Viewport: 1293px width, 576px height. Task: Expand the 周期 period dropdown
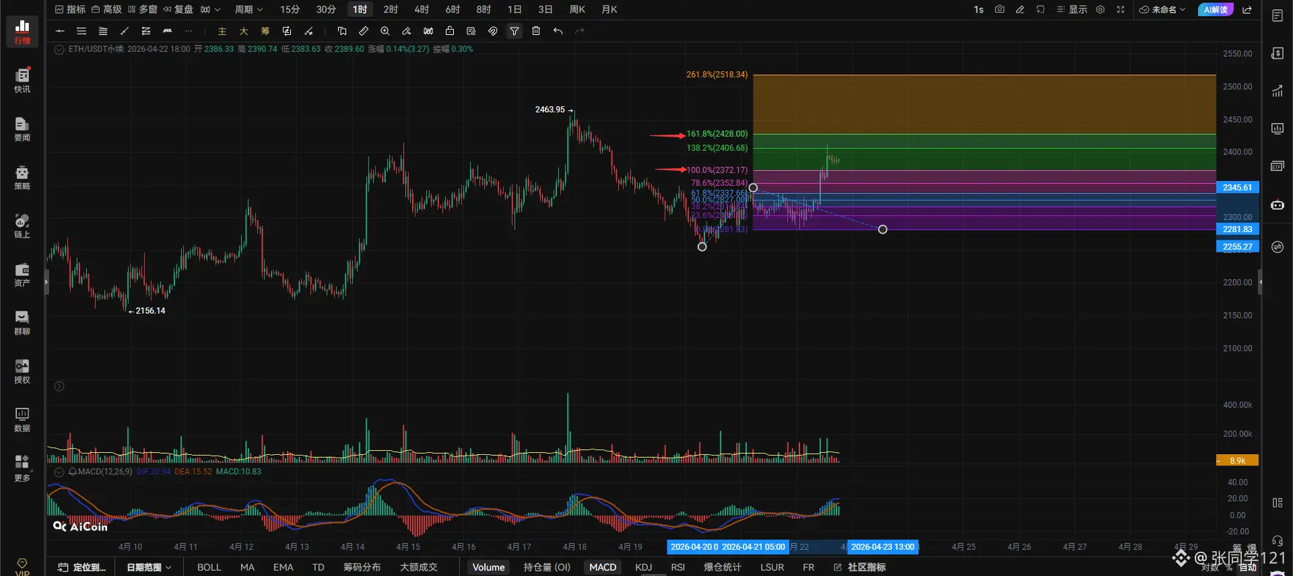click(248, 9)
